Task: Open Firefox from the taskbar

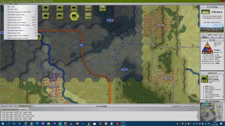Action: tap(77, 124)
